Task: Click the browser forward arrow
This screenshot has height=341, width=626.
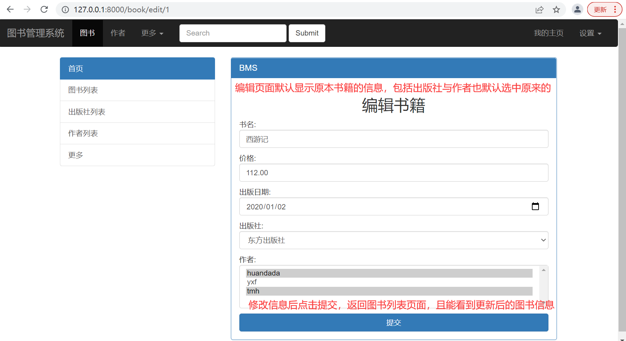Action: (x=27, y=10)
